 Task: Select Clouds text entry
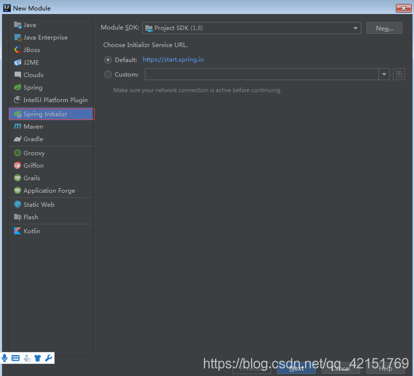pyautogui.click(x=34, y=75)
